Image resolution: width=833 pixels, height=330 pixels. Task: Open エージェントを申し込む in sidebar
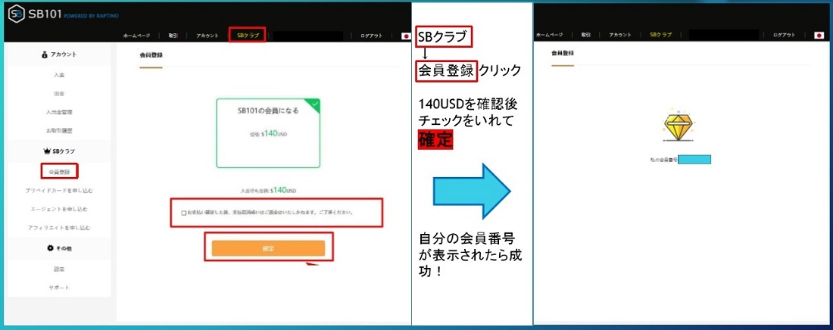coord(59,209)
